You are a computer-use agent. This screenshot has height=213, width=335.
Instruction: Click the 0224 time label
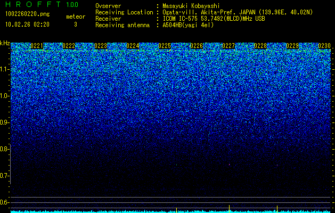(133, 46)
